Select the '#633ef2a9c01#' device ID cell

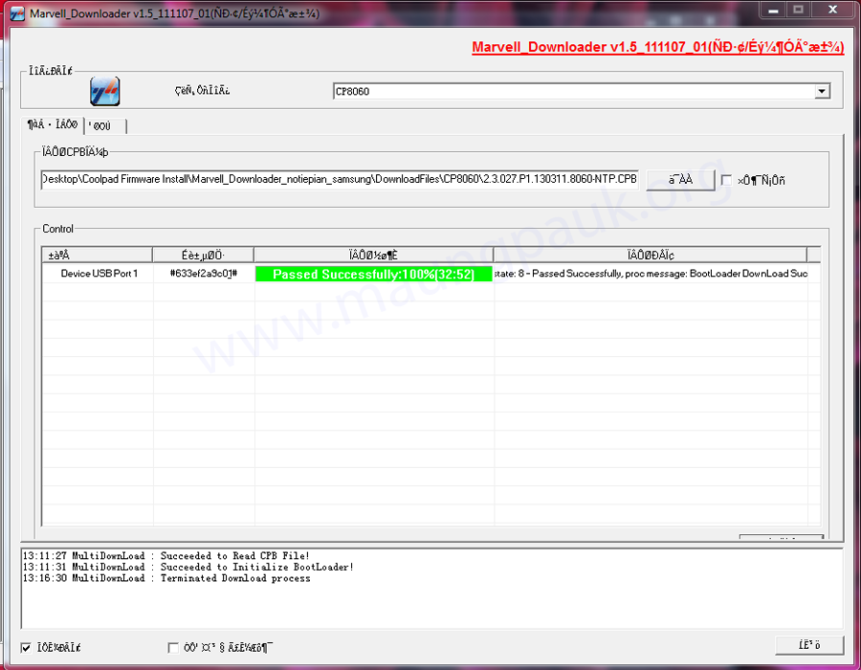(204, 274)
